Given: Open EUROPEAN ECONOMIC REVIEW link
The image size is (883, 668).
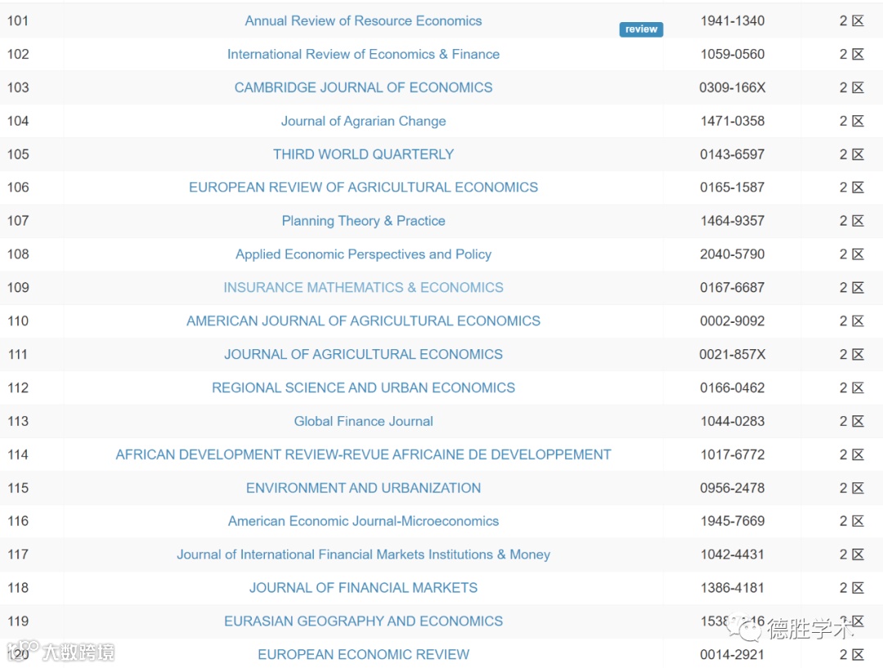Looking at the screenshot, I should 363,654.
